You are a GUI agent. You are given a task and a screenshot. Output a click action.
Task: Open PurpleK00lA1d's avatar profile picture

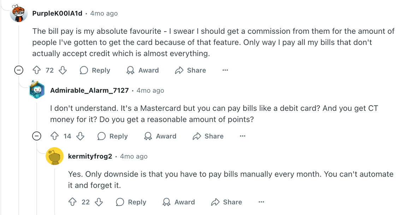point(19,13)
